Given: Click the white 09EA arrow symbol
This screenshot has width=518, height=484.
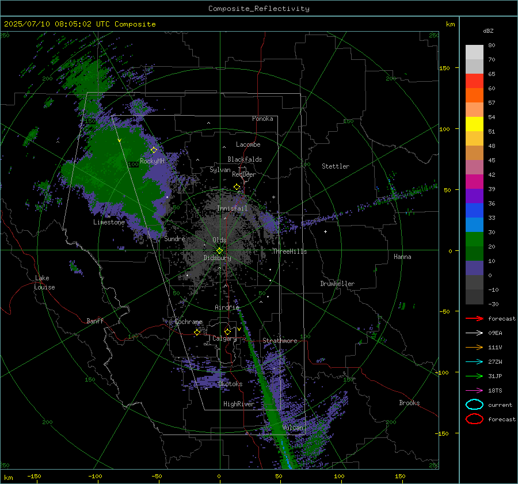Looking at the screenshot, I should tap(474, 333).
